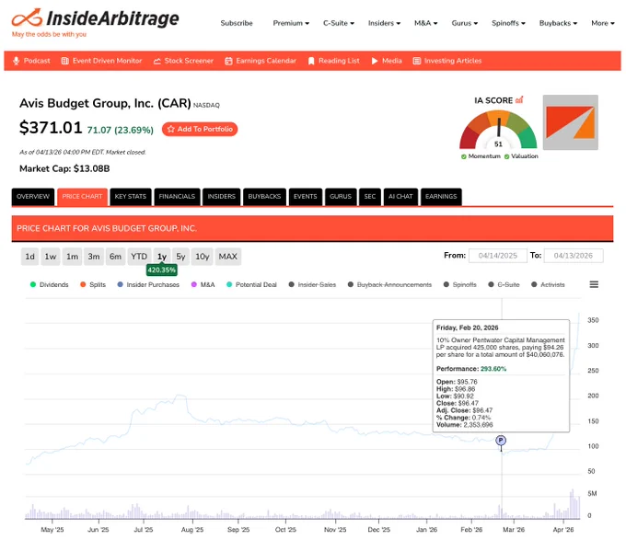Click the Reading List bookmark icon
The image size is (626, 540).
pos(311,61)
